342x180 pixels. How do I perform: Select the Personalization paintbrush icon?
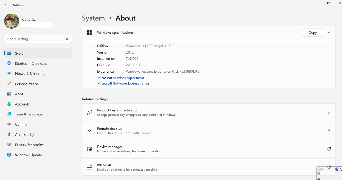point(9,84)
